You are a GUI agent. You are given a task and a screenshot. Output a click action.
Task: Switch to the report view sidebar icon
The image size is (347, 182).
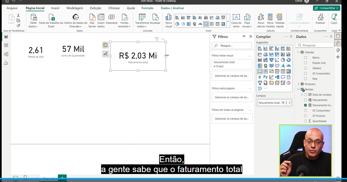tap(6, 37)
